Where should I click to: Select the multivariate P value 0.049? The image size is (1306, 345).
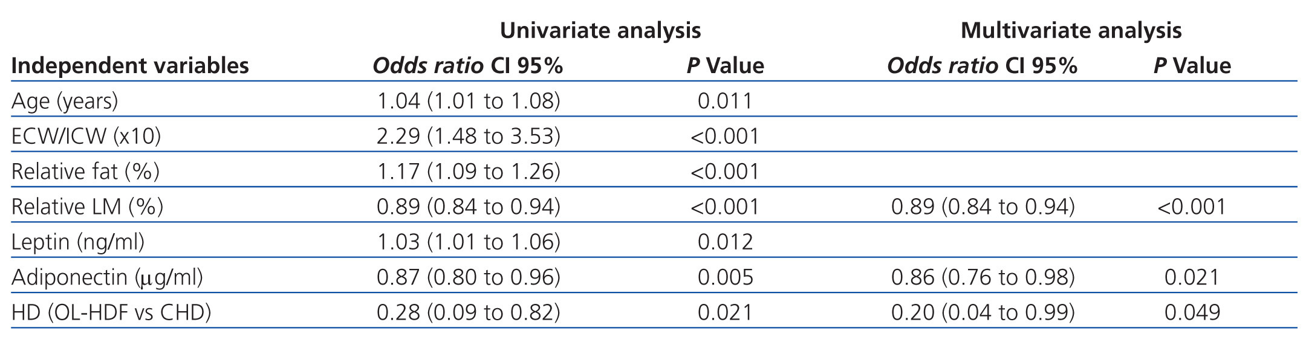(x=1192, y=312)
